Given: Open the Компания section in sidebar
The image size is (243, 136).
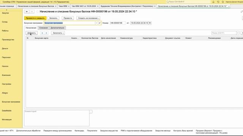Looking at the screenshot, I should 6,75.
